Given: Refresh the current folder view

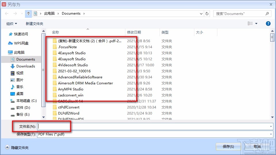Looking at the screenshot, I should pyautogui.click(x=207, y=13).
